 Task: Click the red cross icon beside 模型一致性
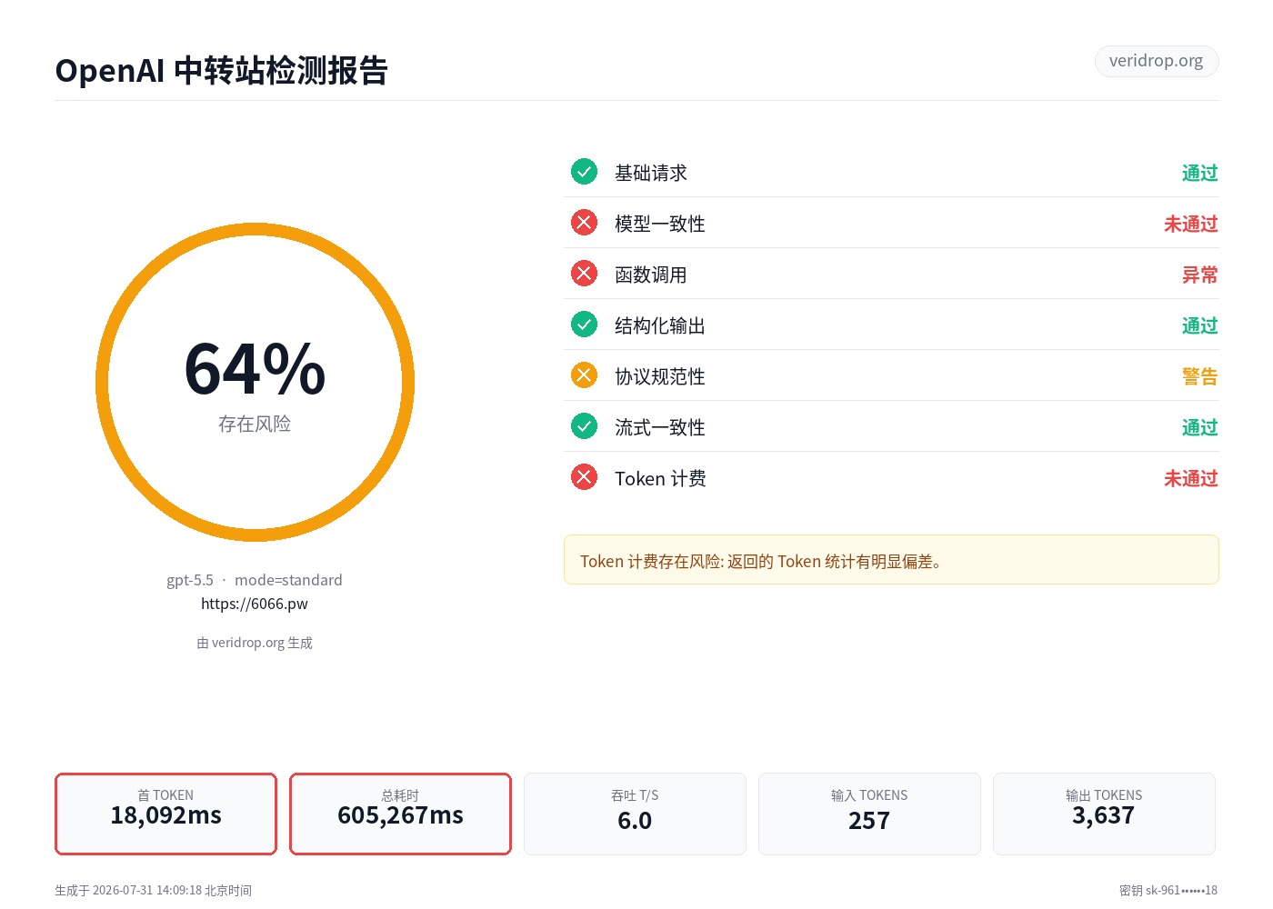[584, 223]
